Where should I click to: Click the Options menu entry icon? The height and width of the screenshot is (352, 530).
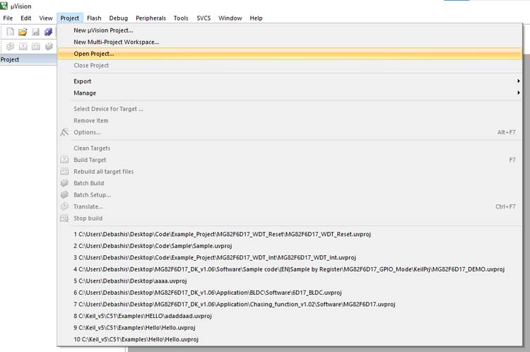click(64, 132)
